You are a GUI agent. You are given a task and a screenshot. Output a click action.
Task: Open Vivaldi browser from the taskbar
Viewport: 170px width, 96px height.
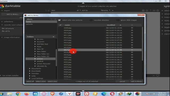[87, 94]
